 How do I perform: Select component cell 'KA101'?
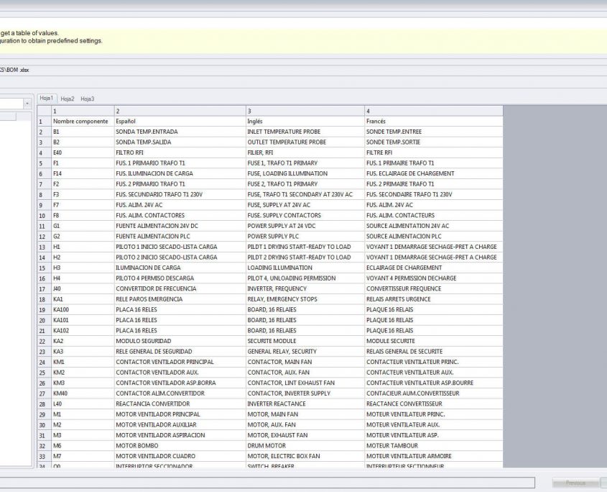[x=83, y=320]
